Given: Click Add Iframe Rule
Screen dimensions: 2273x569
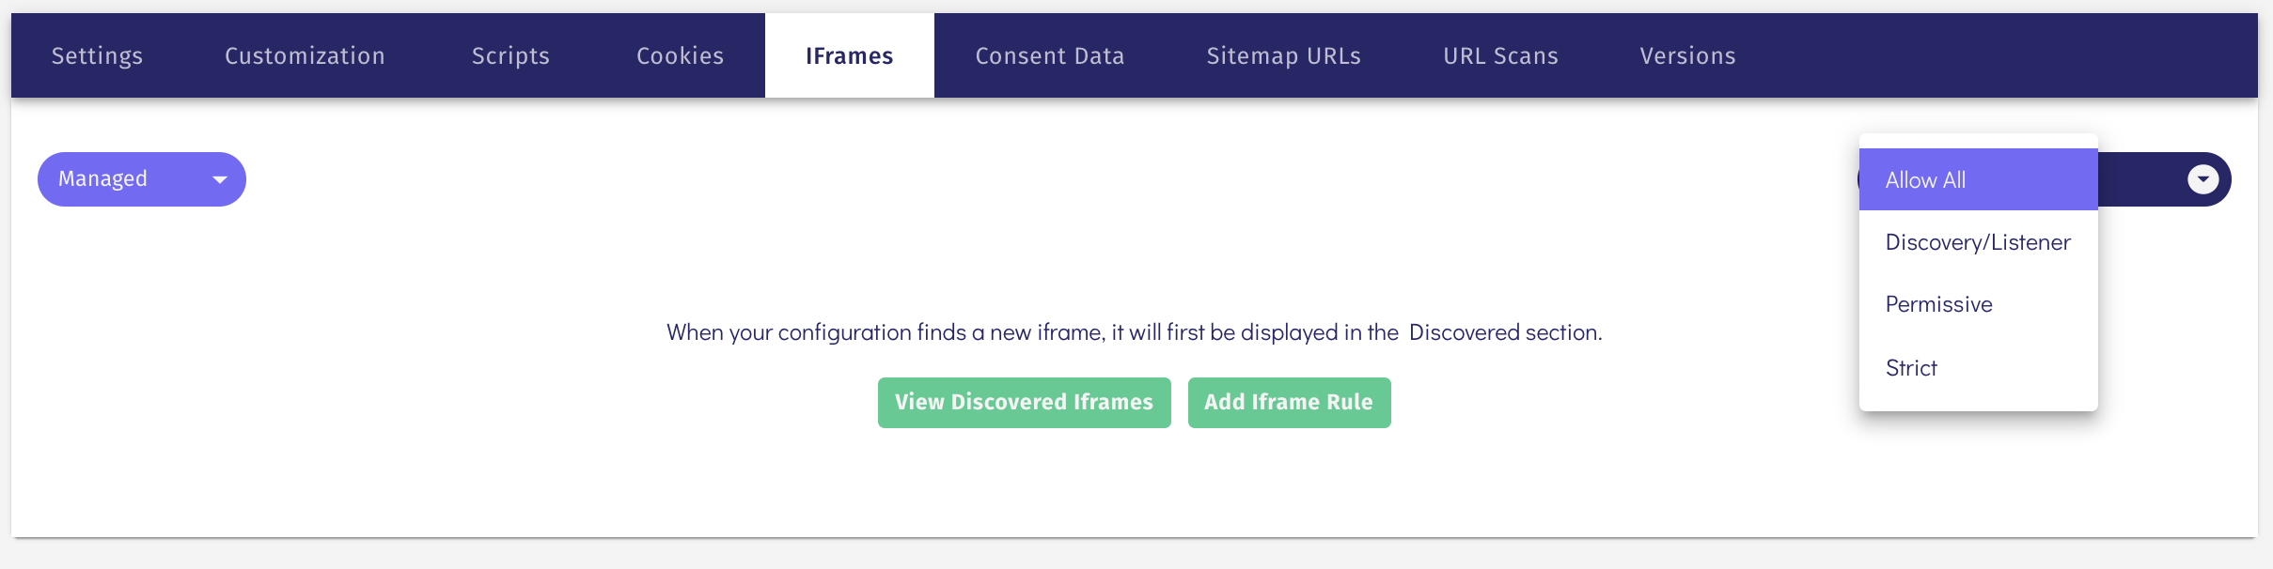Looking at the screenshot, I should [x=1288, y=402].
